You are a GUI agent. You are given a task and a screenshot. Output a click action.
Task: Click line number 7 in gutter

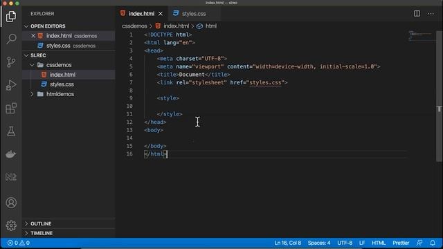(131, 82)
